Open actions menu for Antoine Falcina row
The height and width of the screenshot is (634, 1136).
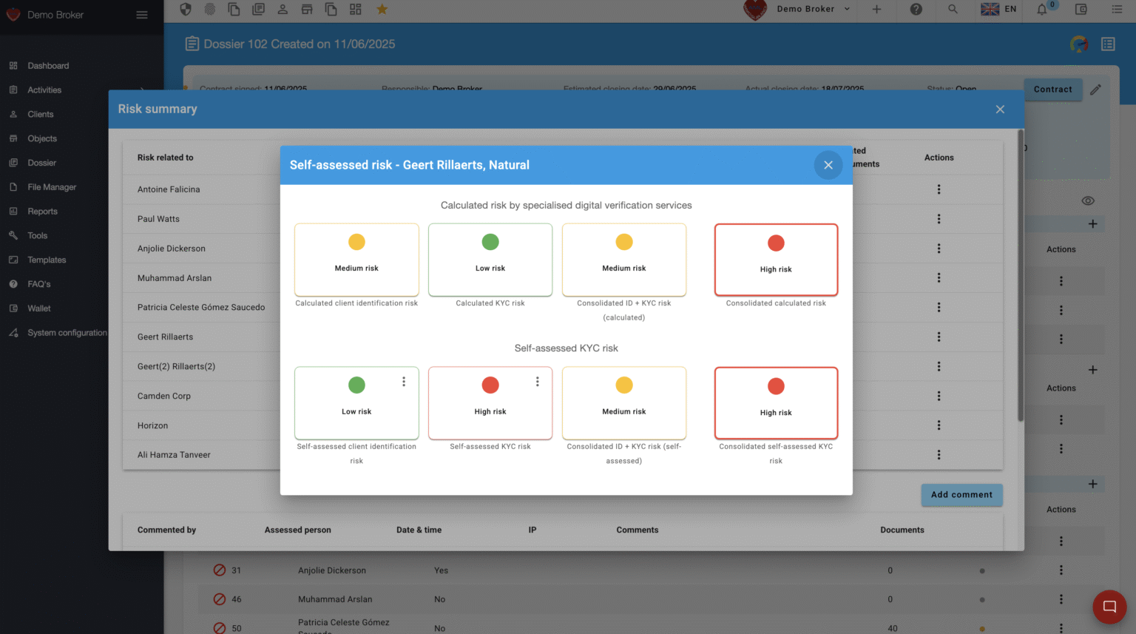939,189
